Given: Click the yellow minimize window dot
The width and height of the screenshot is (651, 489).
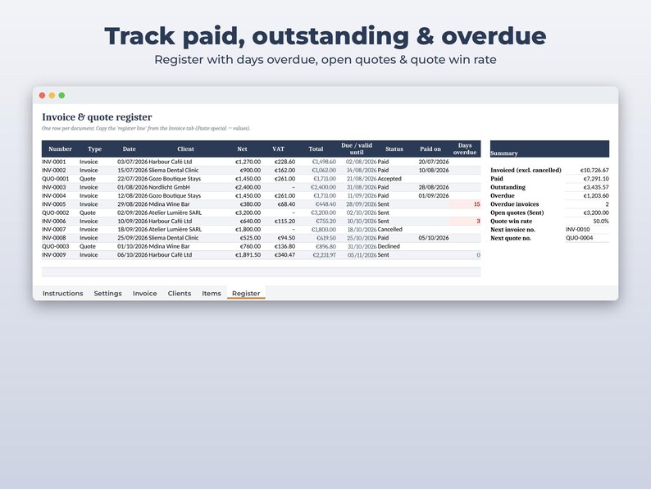Looking at the screenshot, I should pos(52,95).
